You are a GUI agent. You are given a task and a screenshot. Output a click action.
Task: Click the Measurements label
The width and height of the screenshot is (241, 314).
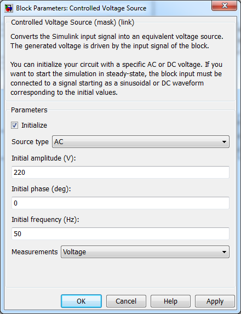tap(35, 252)
